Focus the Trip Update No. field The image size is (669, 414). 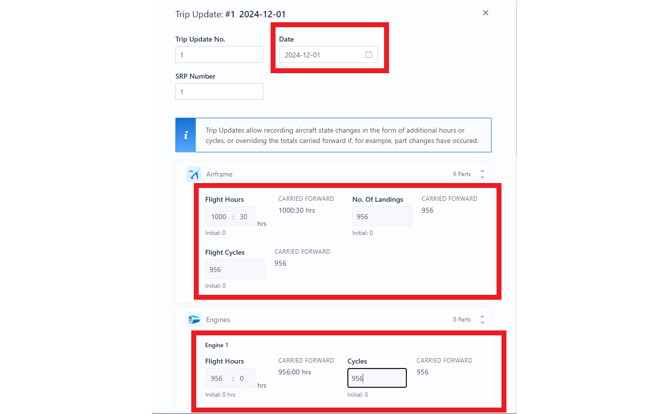point(219,55)
